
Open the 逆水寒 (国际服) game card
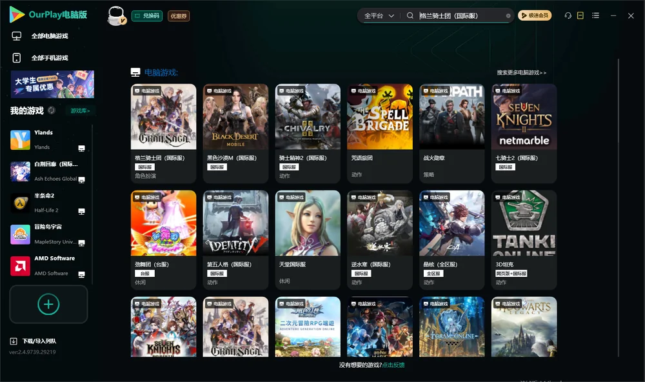click(380, 240)
